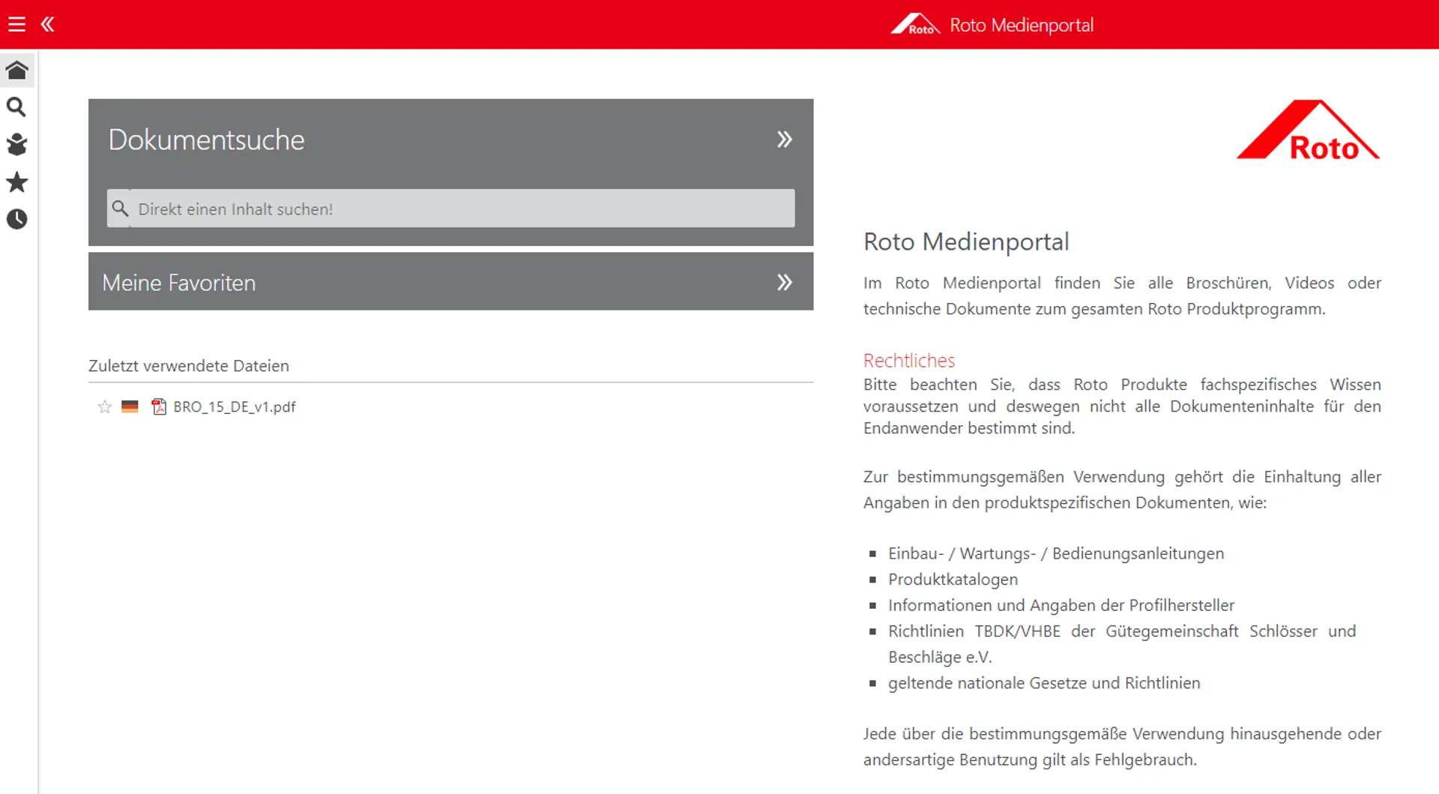Screen dimensions: 1439x794
Task: Click the small Roto logo in the header
Action: click(915, 25)
